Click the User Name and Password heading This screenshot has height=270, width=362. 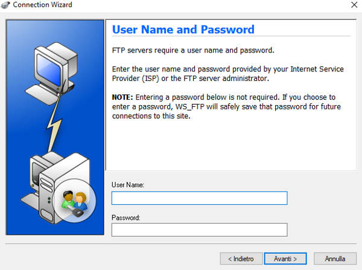tap(183, 30)
